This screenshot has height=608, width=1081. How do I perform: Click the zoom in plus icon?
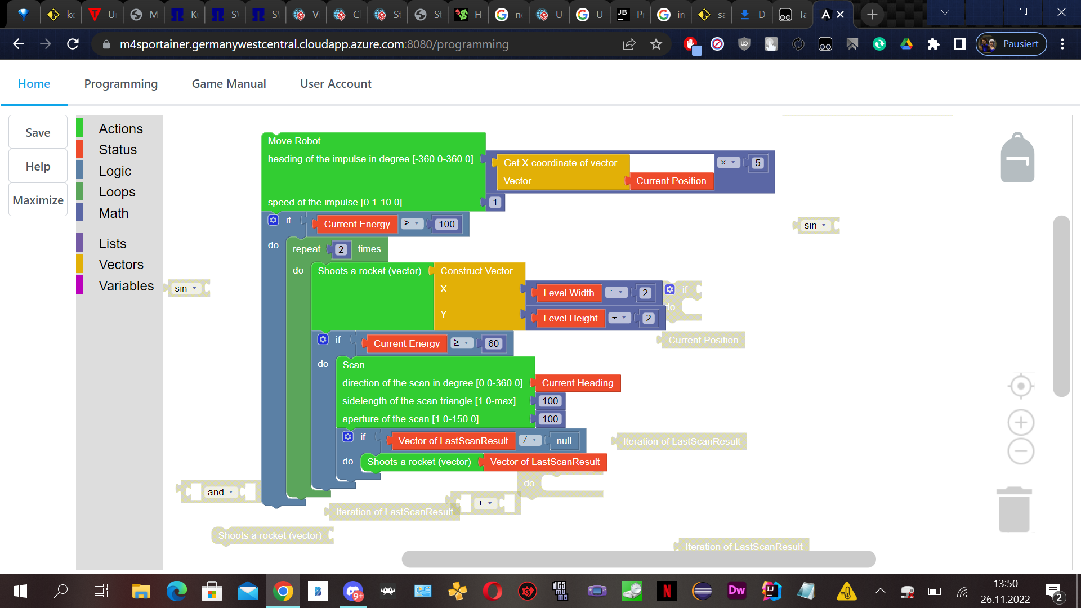tap(1021, 422)
